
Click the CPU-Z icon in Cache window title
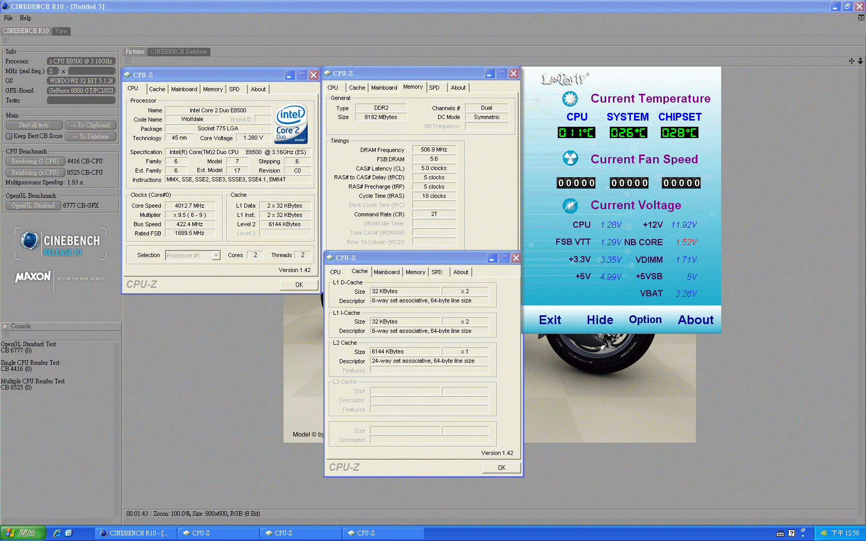pos(330,258)
